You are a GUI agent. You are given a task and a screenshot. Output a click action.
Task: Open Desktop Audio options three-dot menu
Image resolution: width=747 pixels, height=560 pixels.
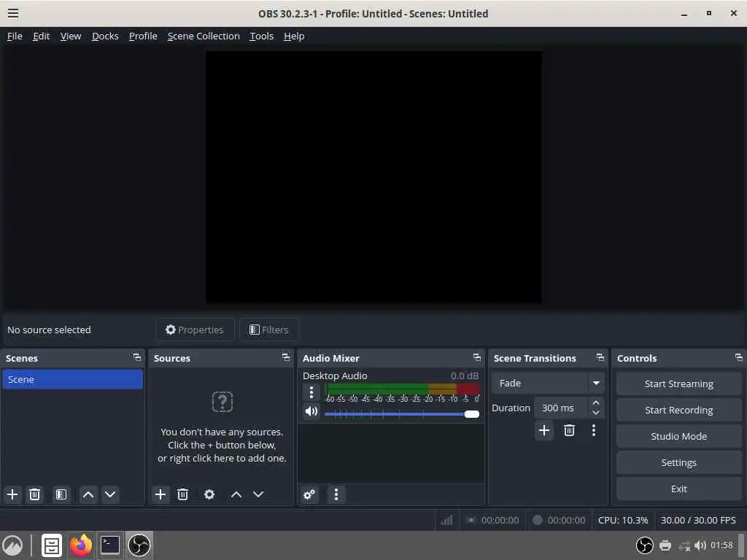point(311,392)
